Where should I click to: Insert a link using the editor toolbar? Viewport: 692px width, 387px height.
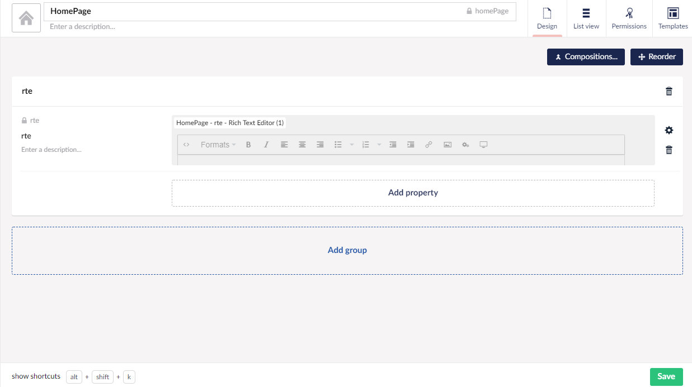point(429,144)
